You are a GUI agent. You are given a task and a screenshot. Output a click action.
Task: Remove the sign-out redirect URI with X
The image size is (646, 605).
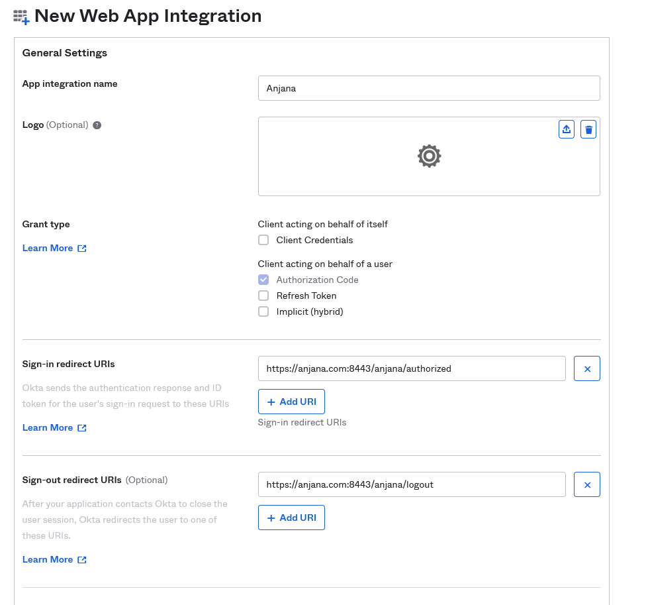point(586,484)
